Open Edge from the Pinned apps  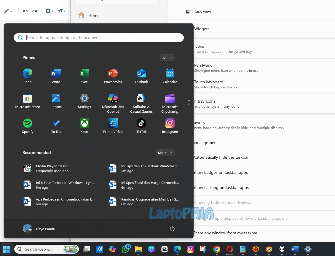28,76
